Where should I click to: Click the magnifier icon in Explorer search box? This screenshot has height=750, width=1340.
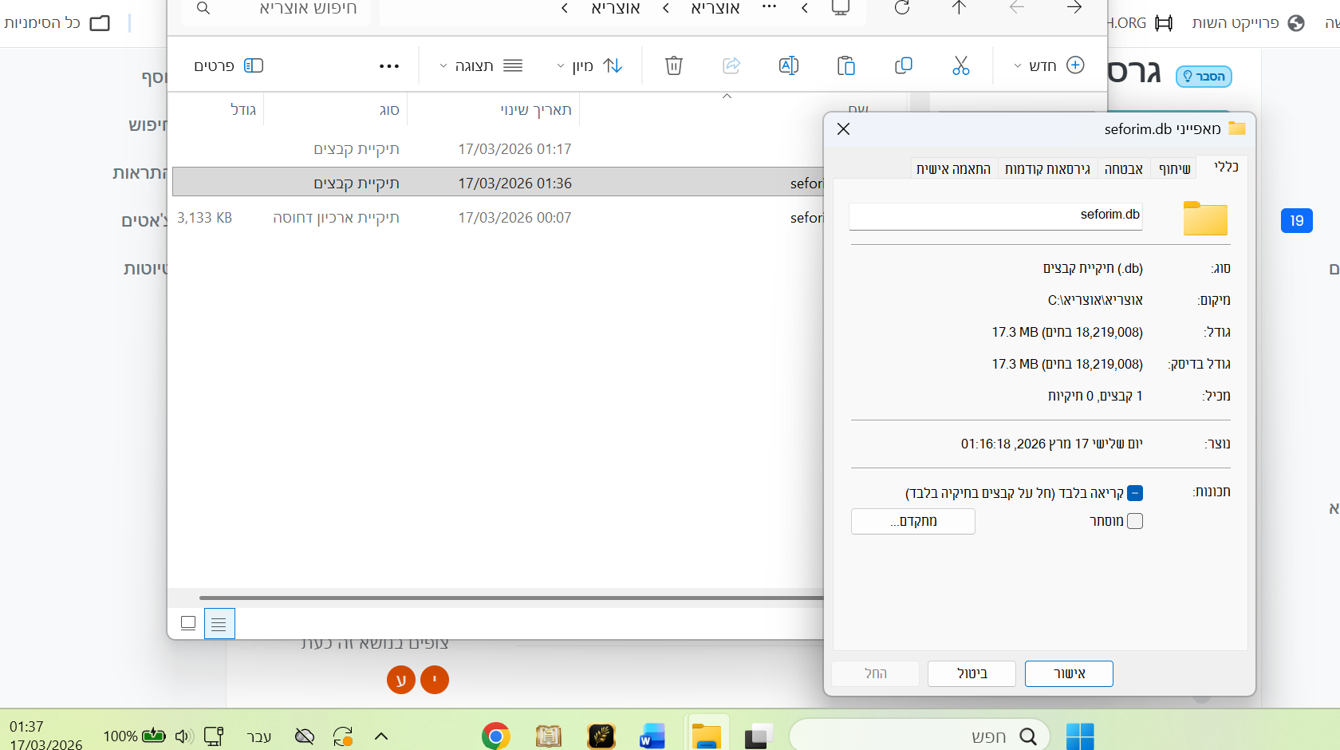[x=203, y=8]
